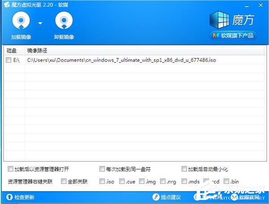Enable 加载后以资源管理器打开 option

click(11, 169)
